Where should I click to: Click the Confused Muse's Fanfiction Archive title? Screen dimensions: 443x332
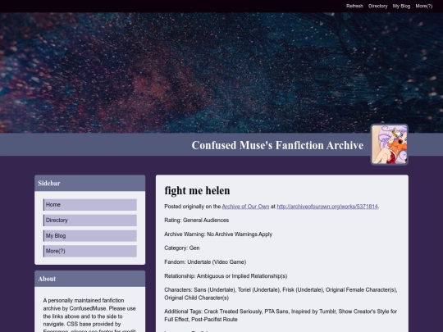click(x=277, y=145)
